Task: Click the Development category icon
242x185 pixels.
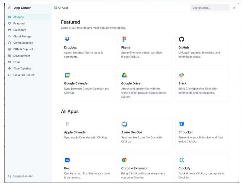Action: tap(9, 56)
